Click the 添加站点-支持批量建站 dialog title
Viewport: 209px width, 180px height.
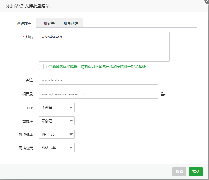(x=28, y=6)
